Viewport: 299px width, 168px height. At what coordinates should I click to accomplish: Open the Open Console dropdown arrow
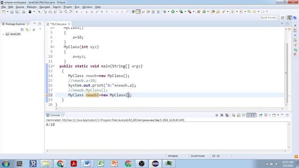(x=278, y=115)
